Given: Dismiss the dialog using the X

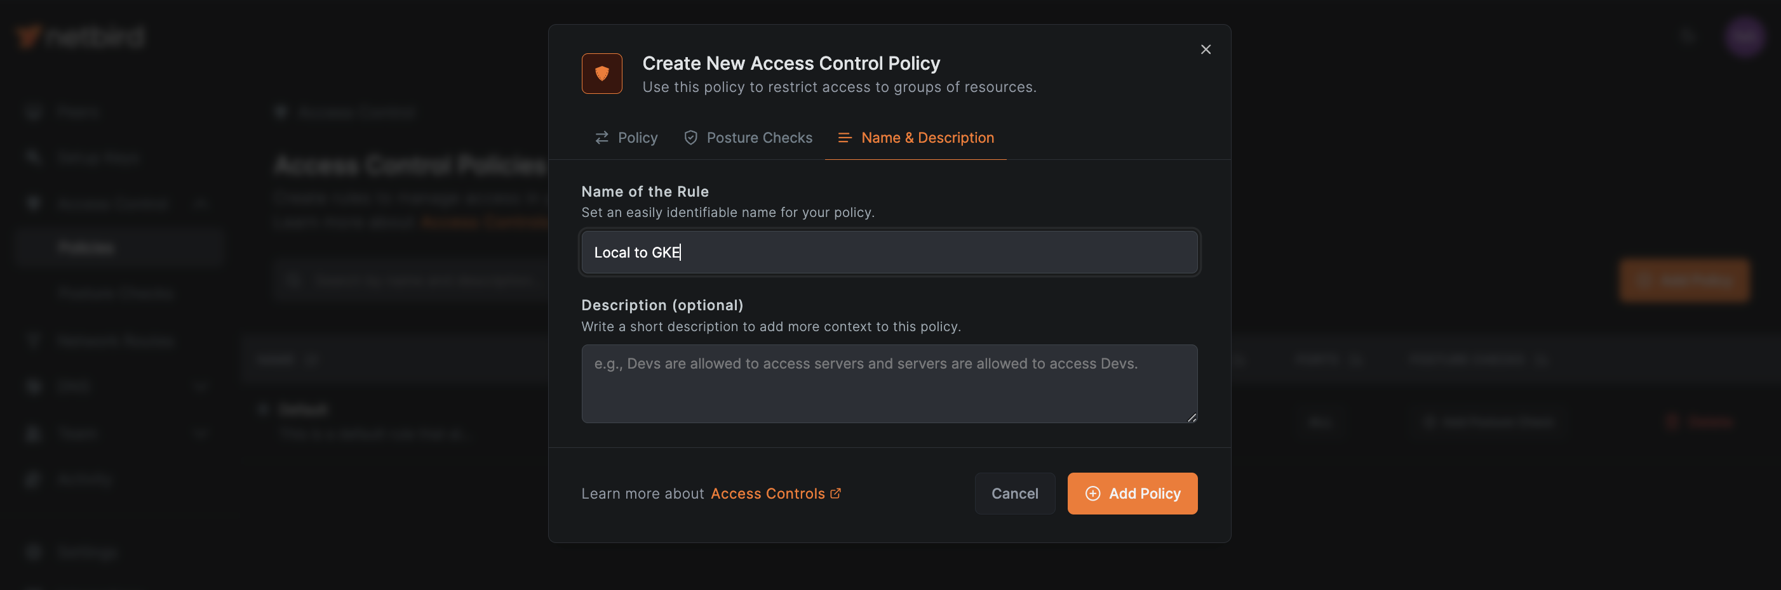Looking at the screenshot, I should [x=1206, y=49].
